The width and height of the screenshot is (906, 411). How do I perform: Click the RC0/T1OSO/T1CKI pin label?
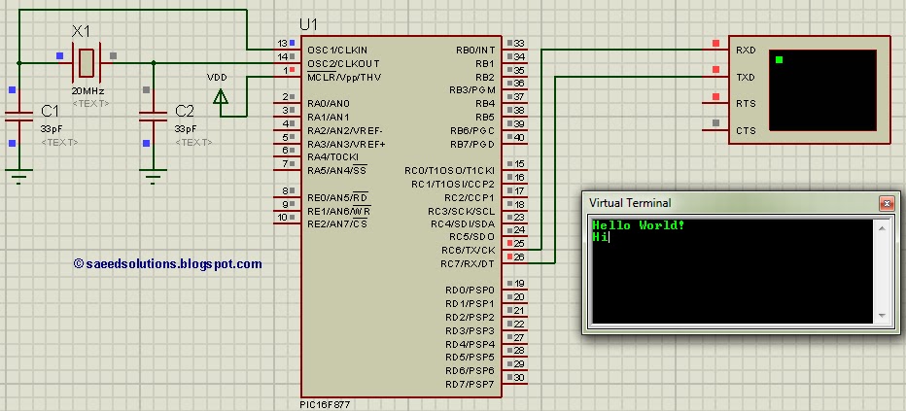[449, 171]
